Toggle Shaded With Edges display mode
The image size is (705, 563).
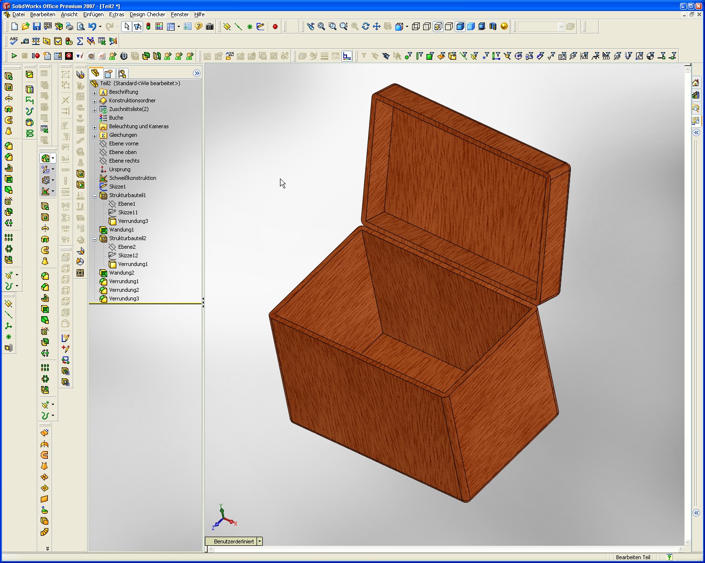pos(460,27)
